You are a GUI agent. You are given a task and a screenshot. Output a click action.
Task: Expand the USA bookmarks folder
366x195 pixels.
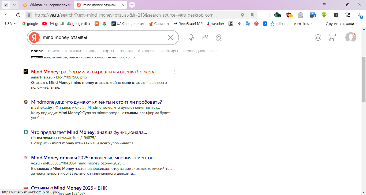tap(11, 24)
